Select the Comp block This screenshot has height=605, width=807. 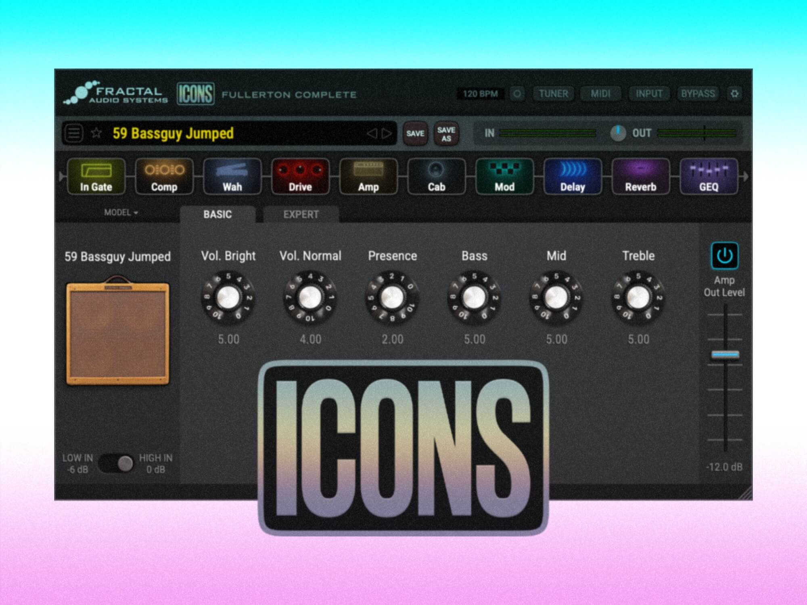pos(164,177)
